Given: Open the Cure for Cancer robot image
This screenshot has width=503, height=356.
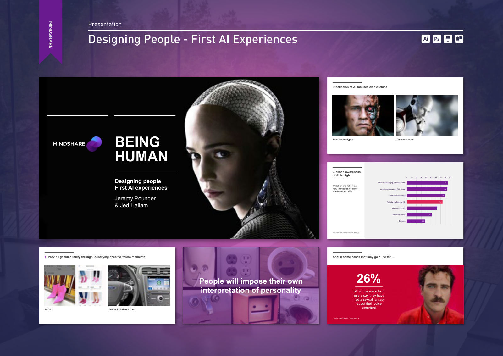Looking at the screenshot, I should (x=427, y=115).
